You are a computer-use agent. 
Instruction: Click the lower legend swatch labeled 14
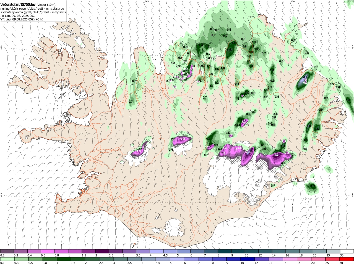tap(276, 259)
